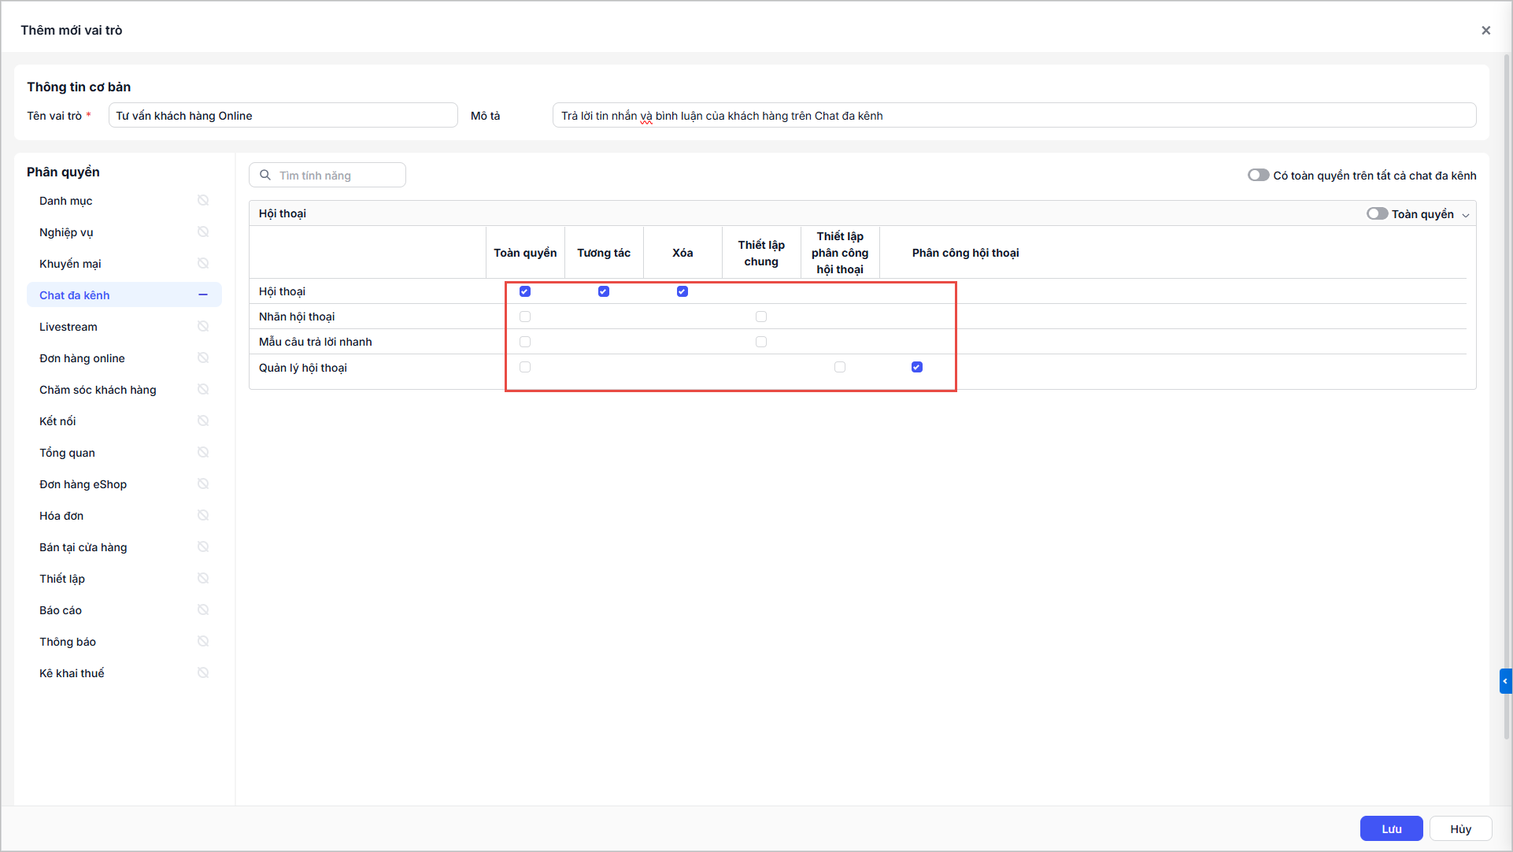Screen dimensions: 1513x852
Task: Open Khuyến mại permission category
Action: tap(124, 264)
